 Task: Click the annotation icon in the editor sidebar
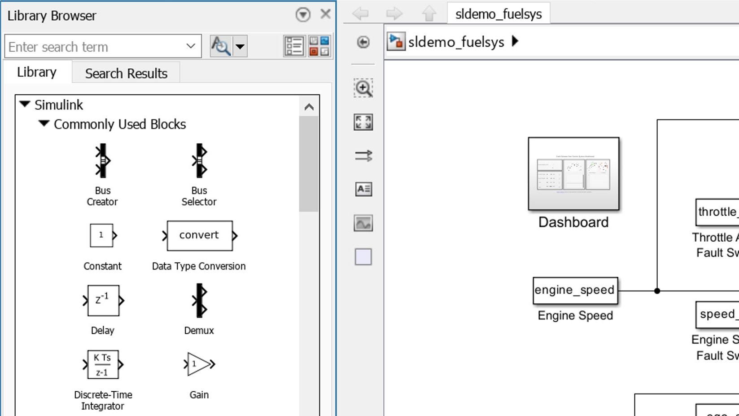tap(363, 190)
